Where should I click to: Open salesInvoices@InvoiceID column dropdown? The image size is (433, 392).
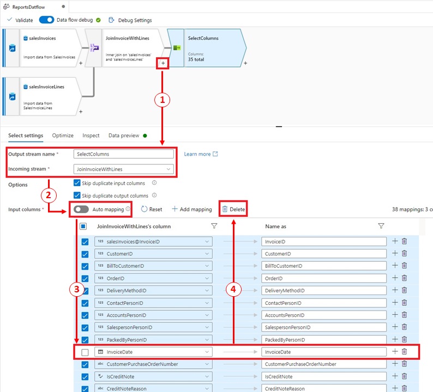tap(153, 242)
